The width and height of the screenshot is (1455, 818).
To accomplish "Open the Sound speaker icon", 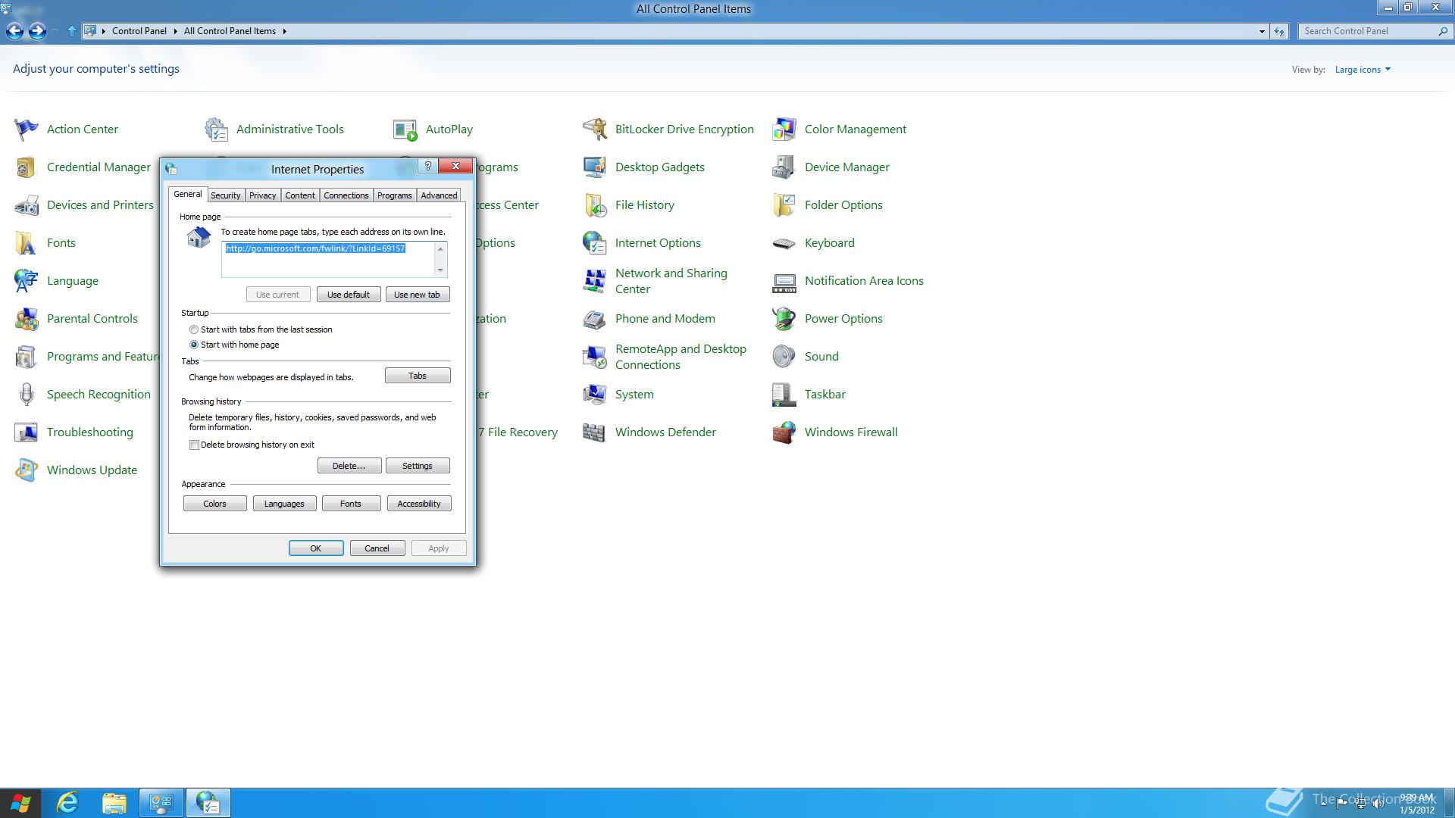I will pyautogui.click(x=784, y=357).
